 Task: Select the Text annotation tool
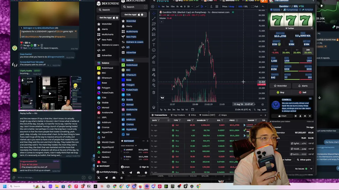click(154, 45)
